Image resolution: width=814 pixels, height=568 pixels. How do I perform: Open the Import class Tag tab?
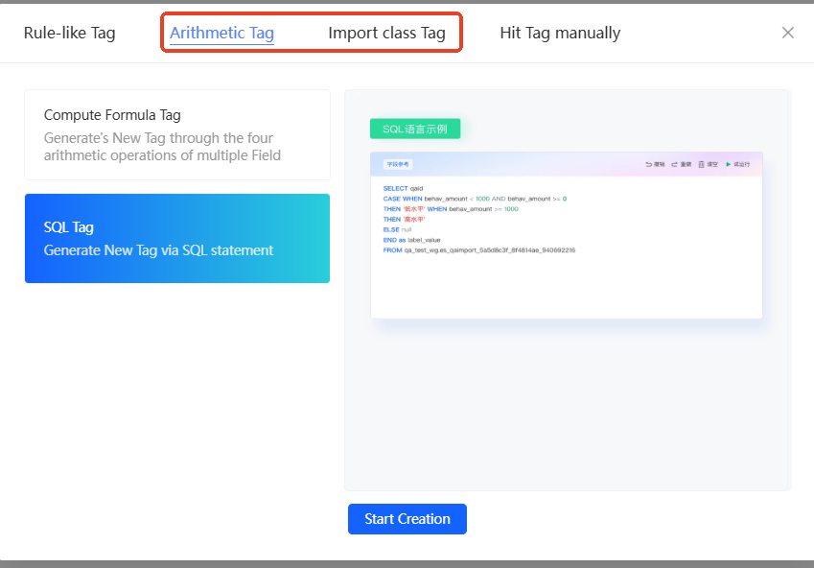coord(386,33)
